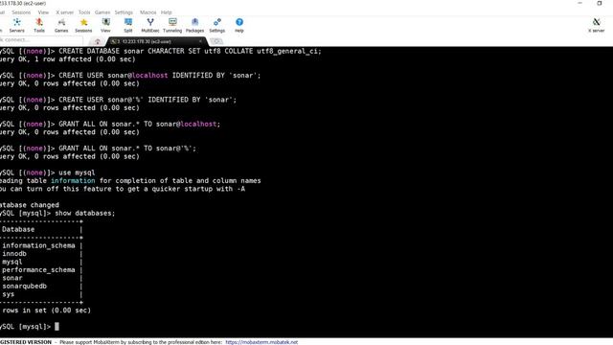Toggle the X server icon at far right
Screen dimensions: 613x345
pos(596,25)
